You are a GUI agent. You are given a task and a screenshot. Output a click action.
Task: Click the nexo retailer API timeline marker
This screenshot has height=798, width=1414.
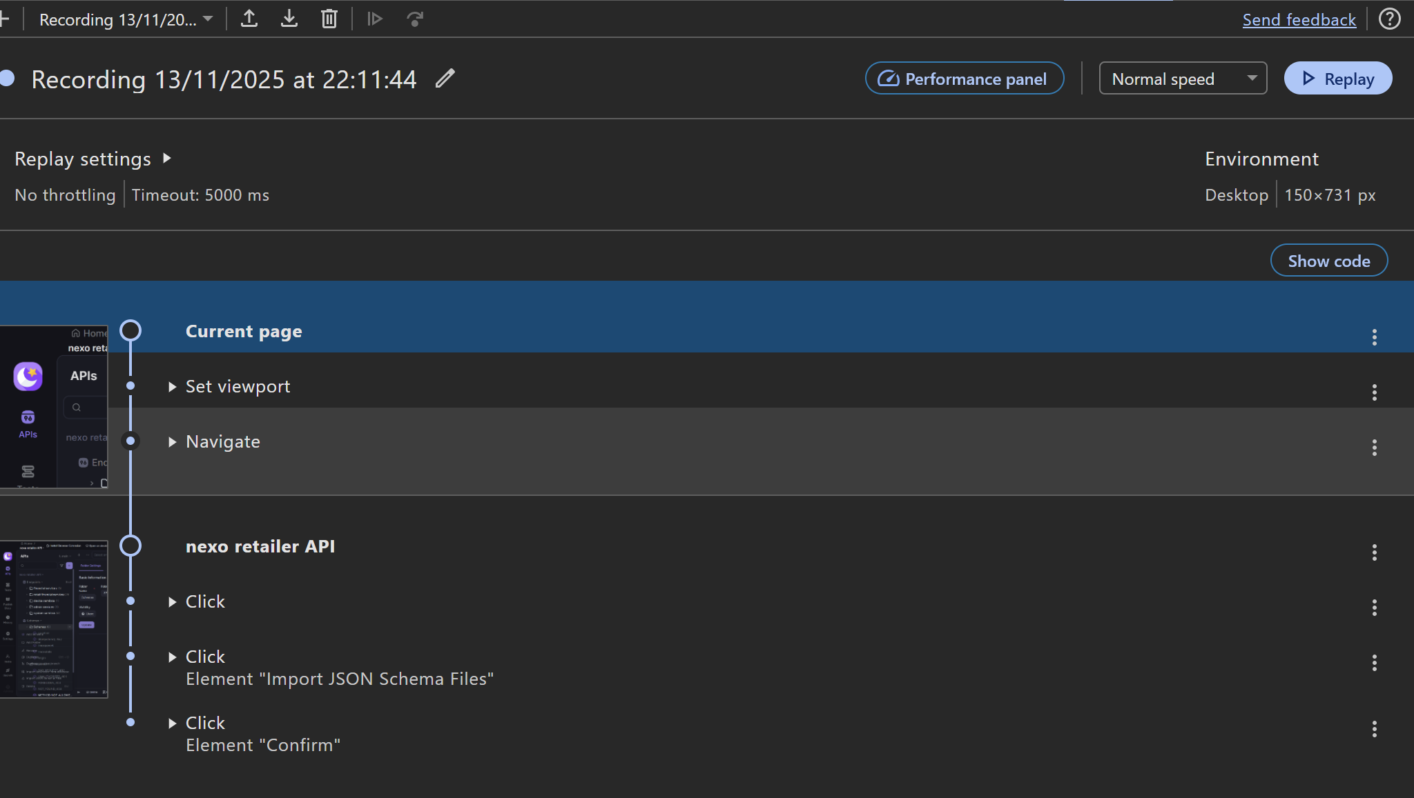[x=130, y=546]
